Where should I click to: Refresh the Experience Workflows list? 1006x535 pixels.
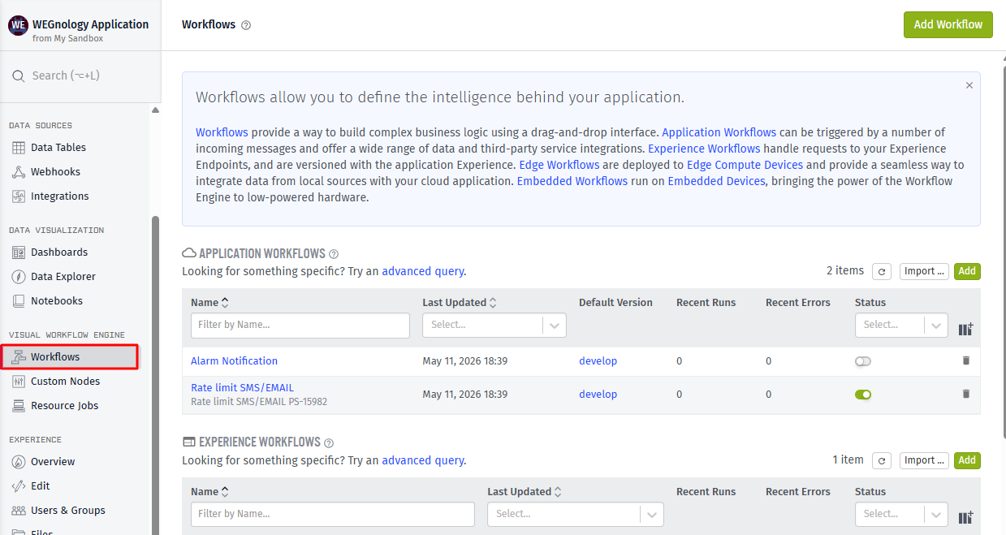(x=883, y=460)
